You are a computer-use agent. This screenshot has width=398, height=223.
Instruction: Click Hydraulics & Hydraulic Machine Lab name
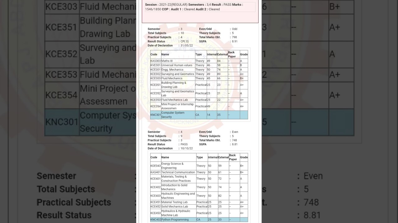coord(176,213)
